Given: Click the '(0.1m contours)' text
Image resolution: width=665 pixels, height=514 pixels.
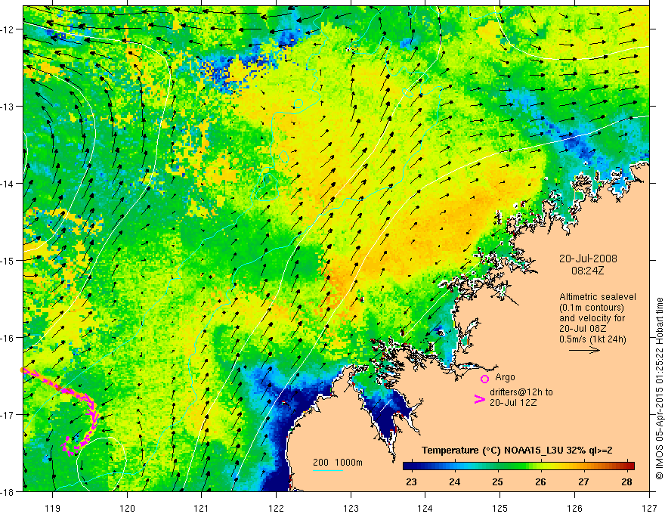Looking at the screenshot, I should [591, 308].
